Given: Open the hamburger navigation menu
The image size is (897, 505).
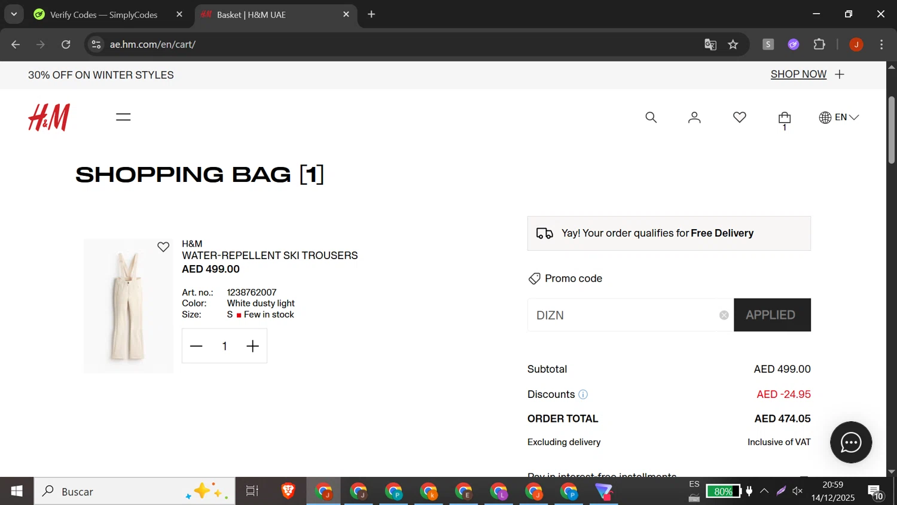Looking at the screenshot, I should [x=123, y=117].
